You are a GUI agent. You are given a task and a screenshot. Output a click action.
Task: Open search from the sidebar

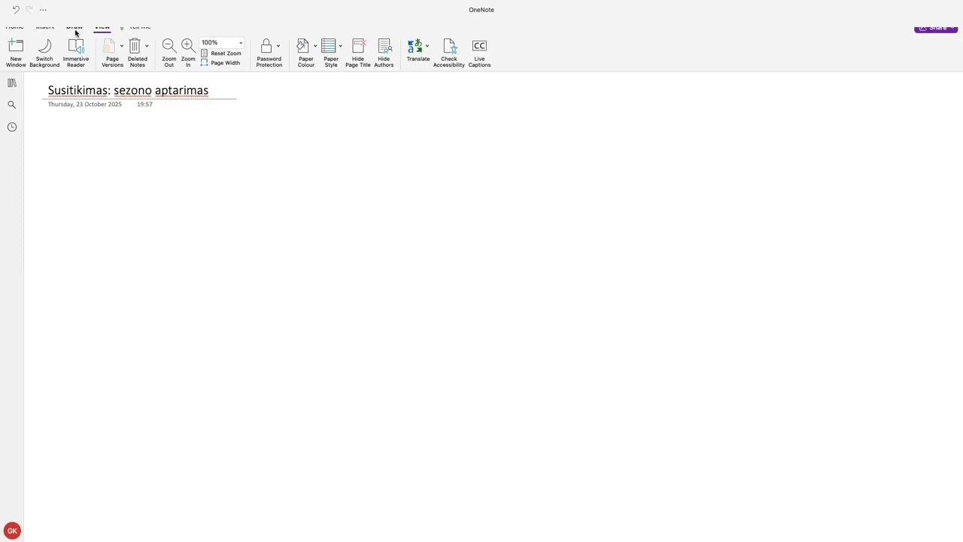tap(12, 105)
